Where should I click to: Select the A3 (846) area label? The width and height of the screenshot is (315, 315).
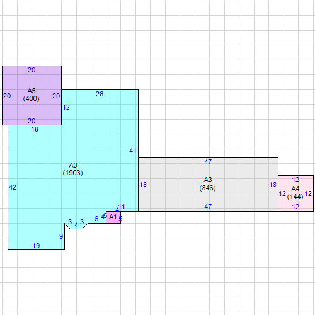(208, 184)
